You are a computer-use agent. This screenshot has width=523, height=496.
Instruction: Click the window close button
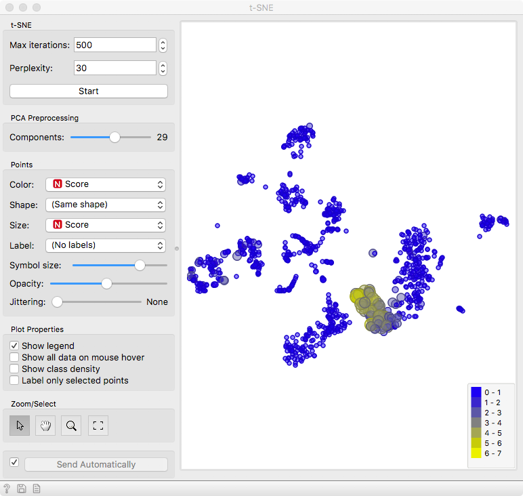(9, 7)
